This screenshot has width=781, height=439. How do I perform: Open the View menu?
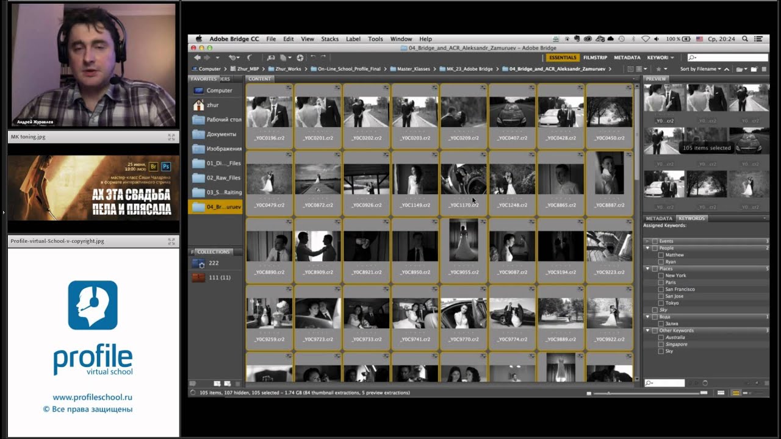308,39
